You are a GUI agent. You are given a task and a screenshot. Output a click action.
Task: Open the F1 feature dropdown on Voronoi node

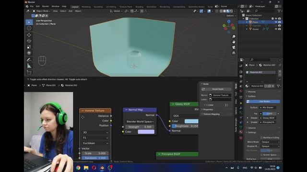(x=95, y=138)
